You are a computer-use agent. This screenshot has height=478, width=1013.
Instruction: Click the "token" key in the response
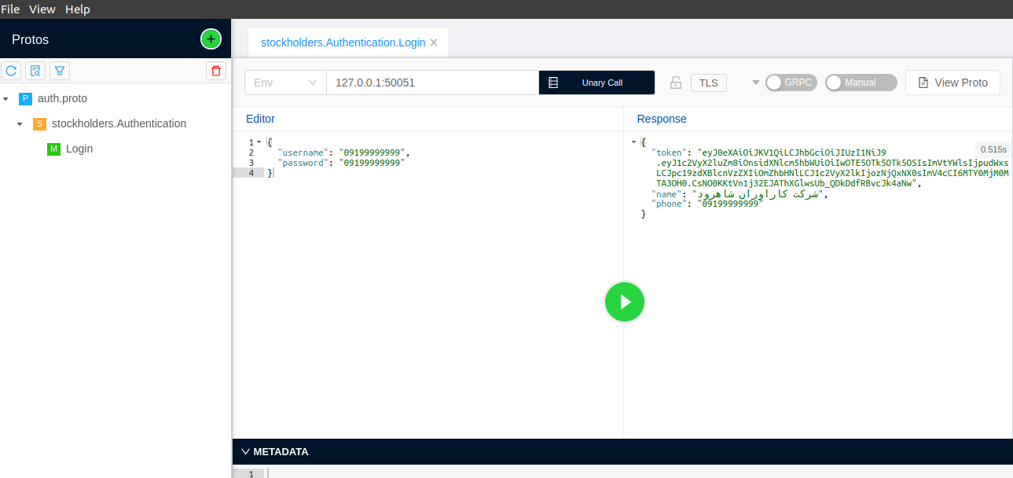[x=671, y=153]
